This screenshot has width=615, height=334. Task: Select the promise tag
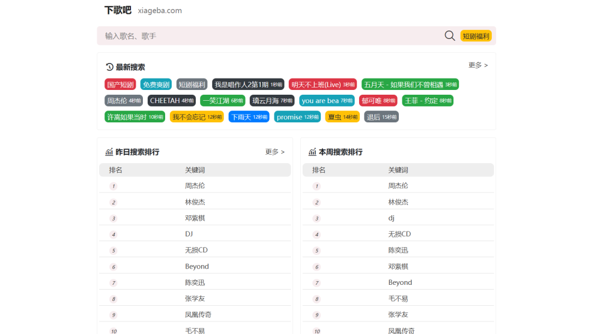click(x=297, y=117)
